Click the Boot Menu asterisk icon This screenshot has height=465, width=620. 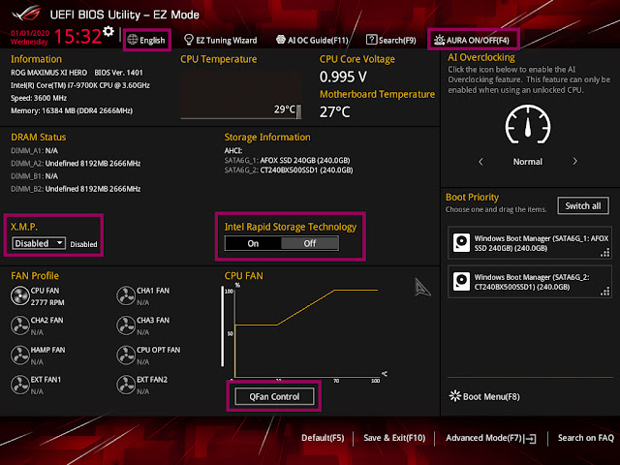pyautogui.click(x=455, y=396)
